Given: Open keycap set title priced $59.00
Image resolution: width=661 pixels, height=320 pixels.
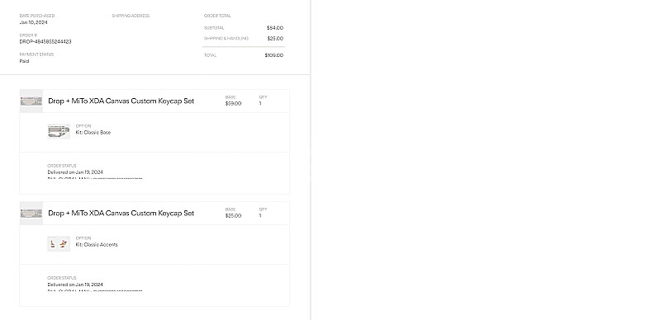Looking at the screenshot, I should tap(121, 101).
